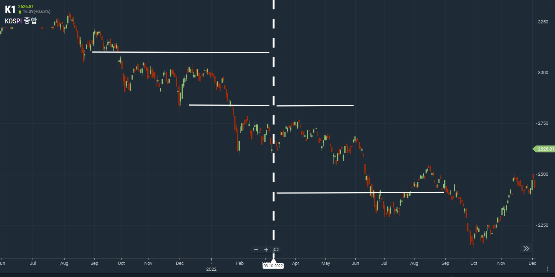Click the Aug 2022 label on time axis
This screenshot has height=277, width=555.
point(414,263)
